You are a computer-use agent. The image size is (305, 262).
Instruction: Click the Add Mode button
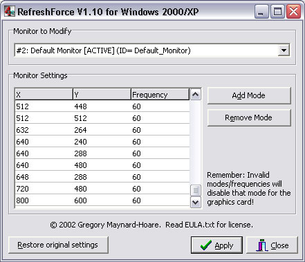click(x=249, y=95)
